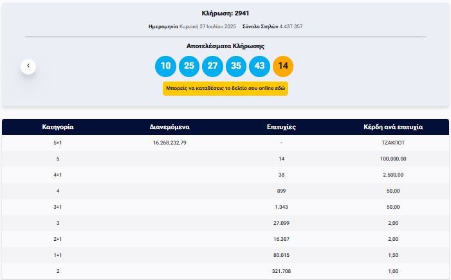
Task: Click the blue ball number 10
Action: coord(165,66)
